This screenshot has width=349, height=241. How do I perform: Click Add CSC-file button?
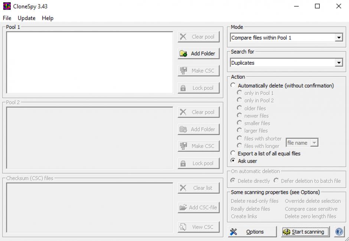(199, 207)
